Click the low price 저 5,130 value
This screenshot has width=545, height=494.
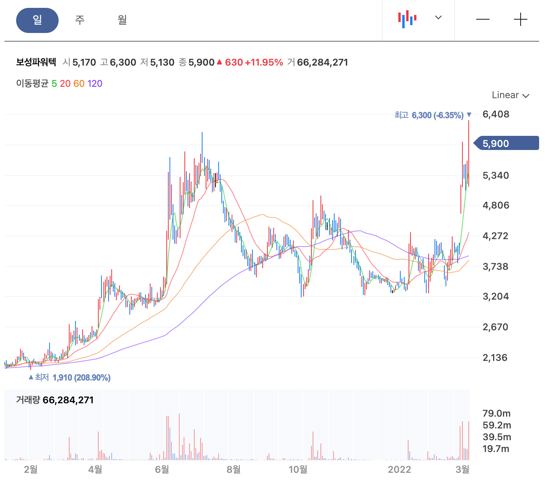[157, 62]
